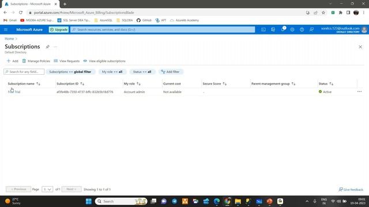Click View eligible subscriptions
The height and width of the screenshot is (207, 369).
tap(104, 61)
